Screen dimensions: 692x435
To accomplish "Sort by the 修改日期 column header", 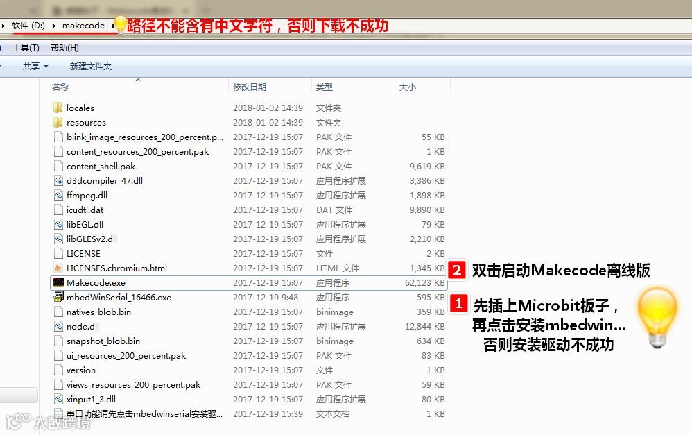I will tap(250, 87).
